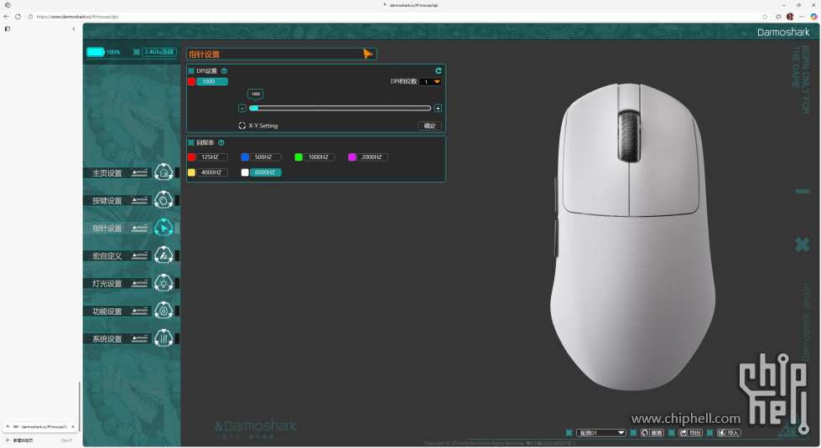Image resolution: width=821 pixels, height=448 pixels.
Task: Decrease DPI with the minus button
Action: coord(242,108)
